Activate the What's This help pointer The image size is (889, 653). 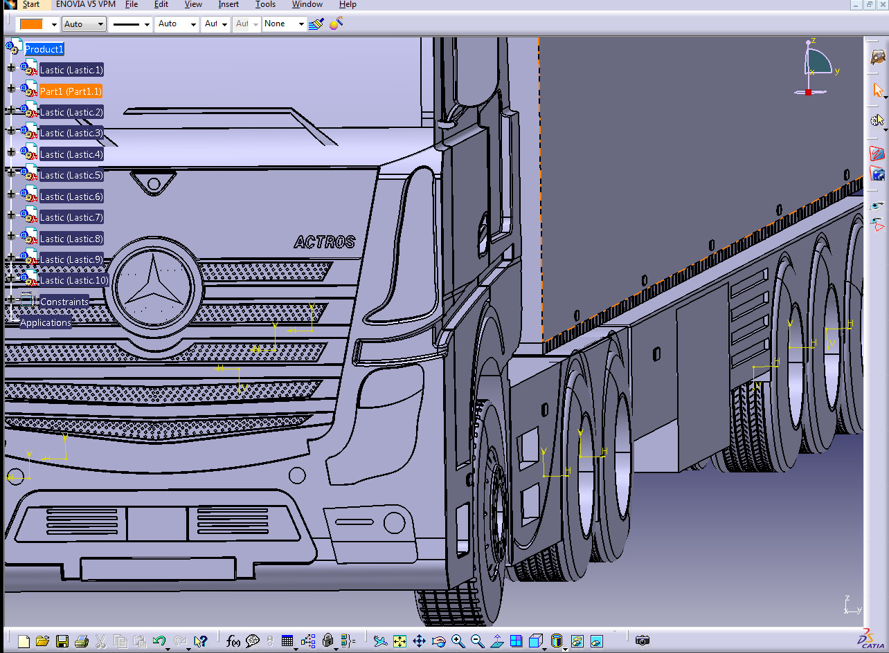(201, 641)
